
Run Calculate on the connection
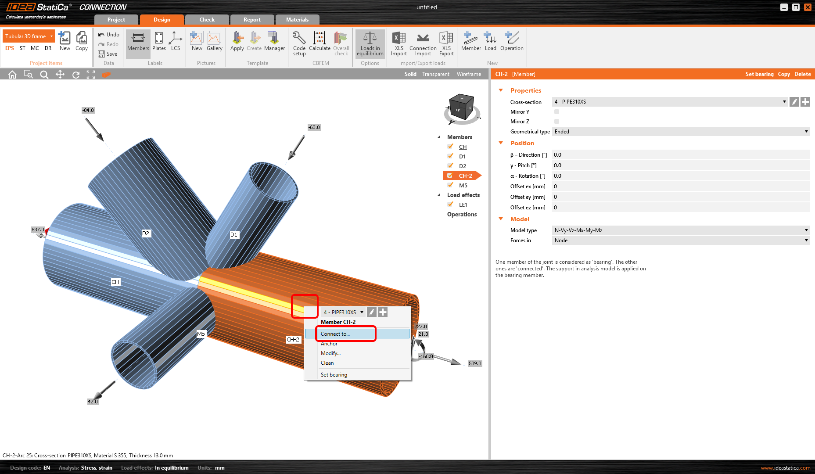pos(320,43)
